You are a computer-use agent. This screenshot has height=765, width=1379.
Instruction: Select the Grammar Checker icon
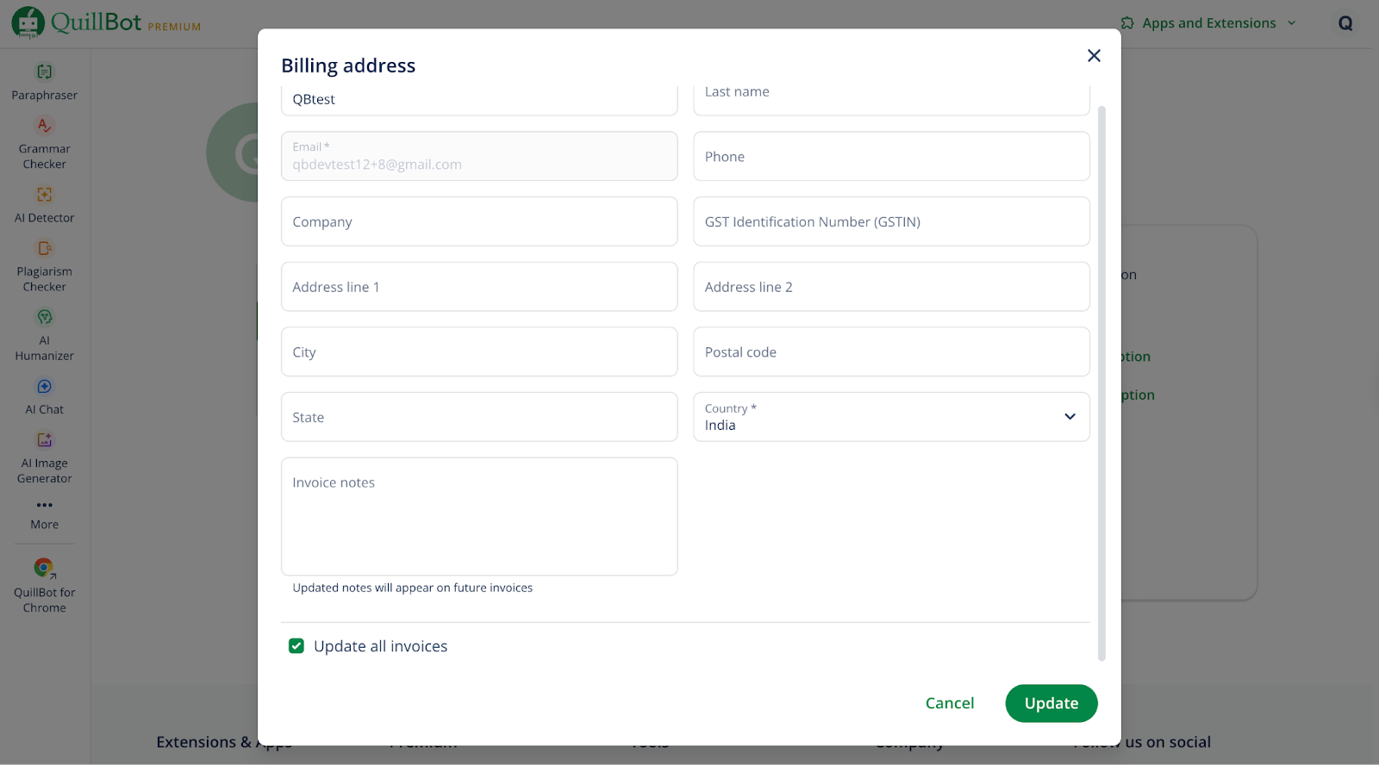tap(44, 126)
